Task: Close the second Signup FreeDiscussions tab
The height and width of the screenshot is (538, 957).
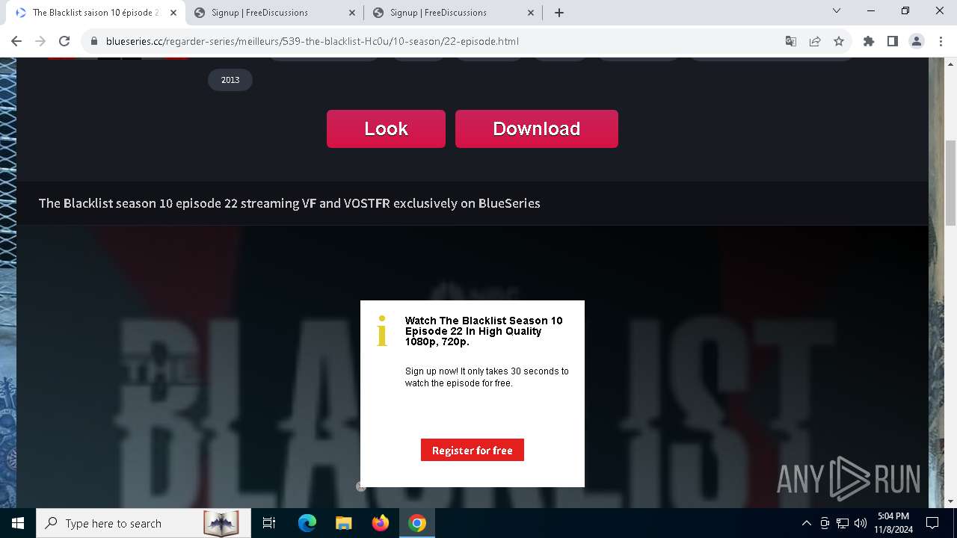Action: point(531,13)
